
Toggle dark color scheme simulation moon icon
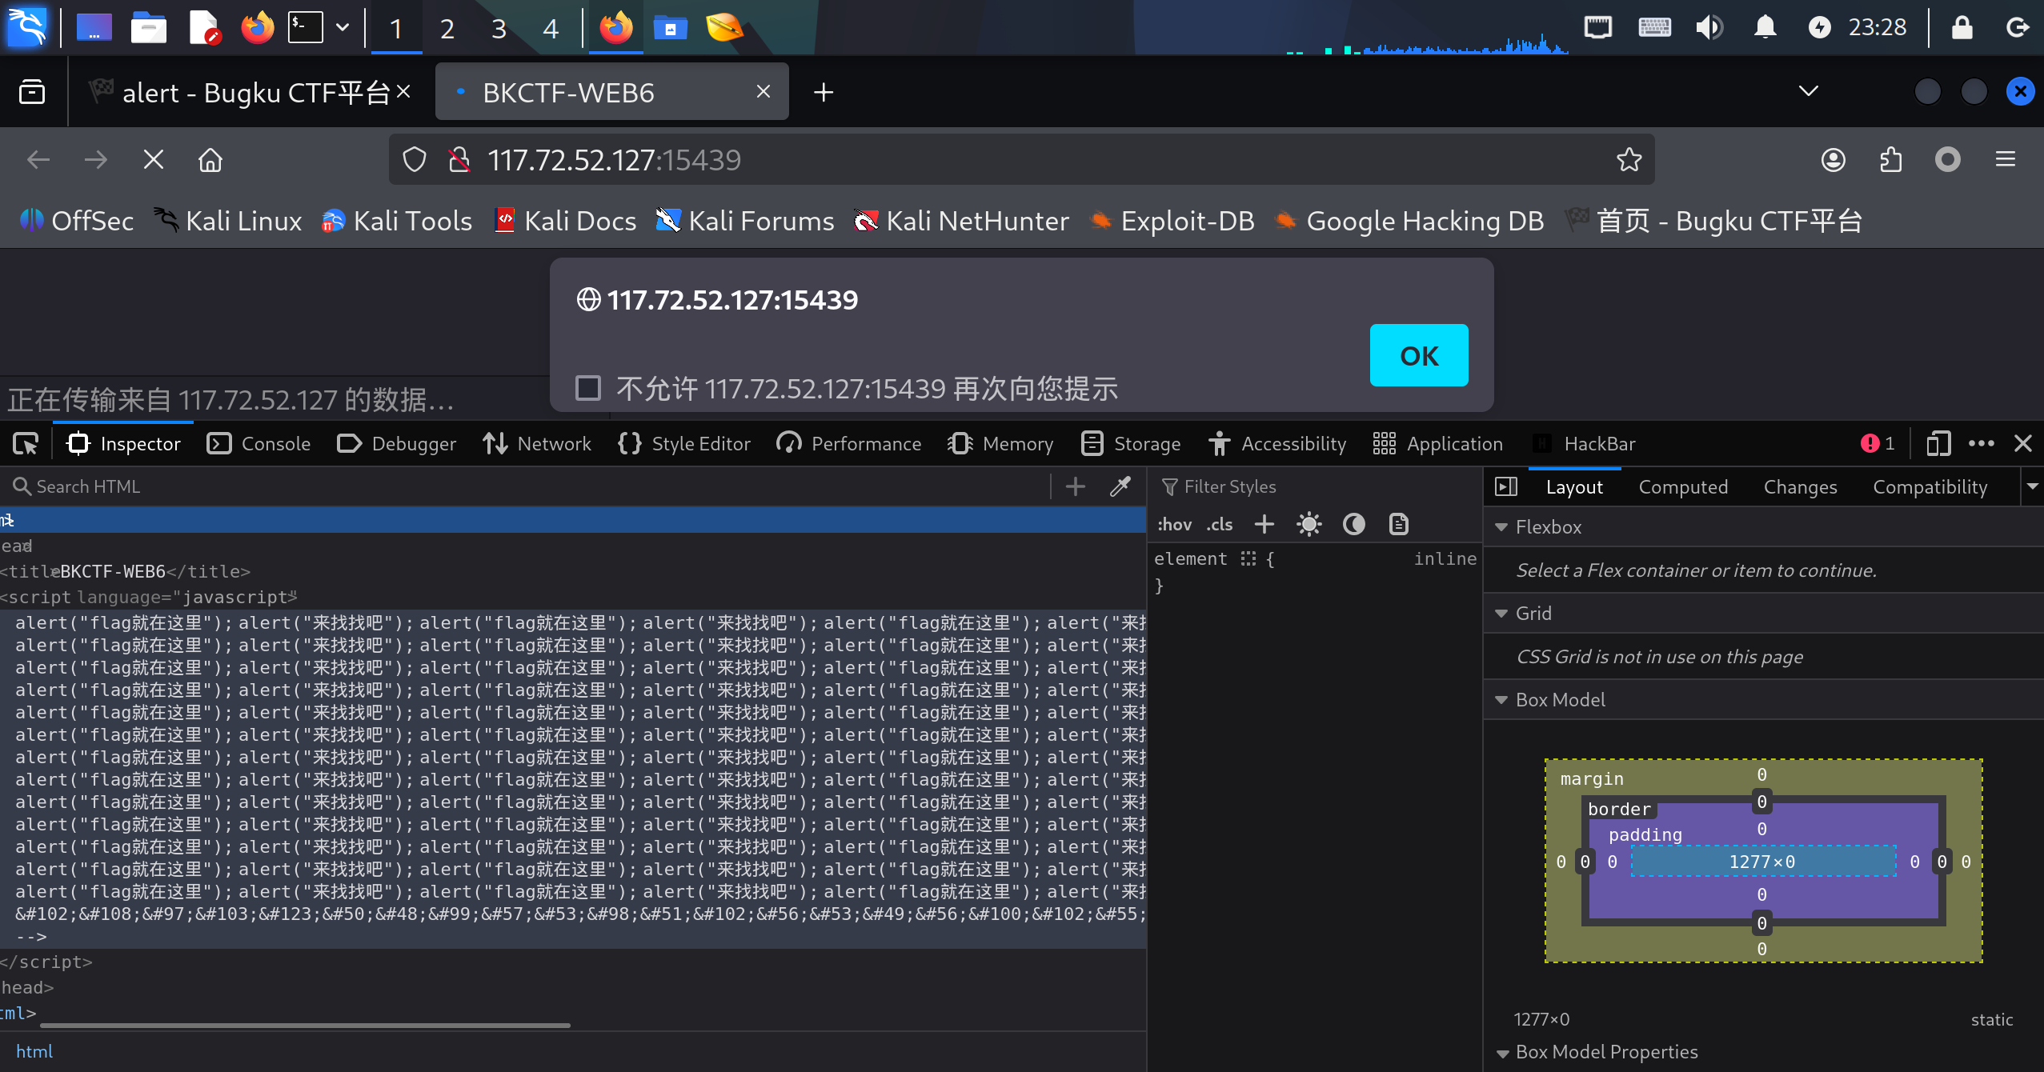point(1354,525)
